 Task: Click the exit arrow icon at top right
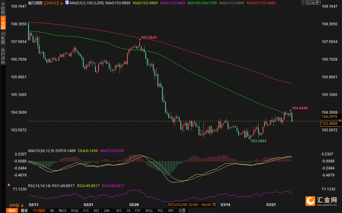pyautogui.click(x=318, y=3)
